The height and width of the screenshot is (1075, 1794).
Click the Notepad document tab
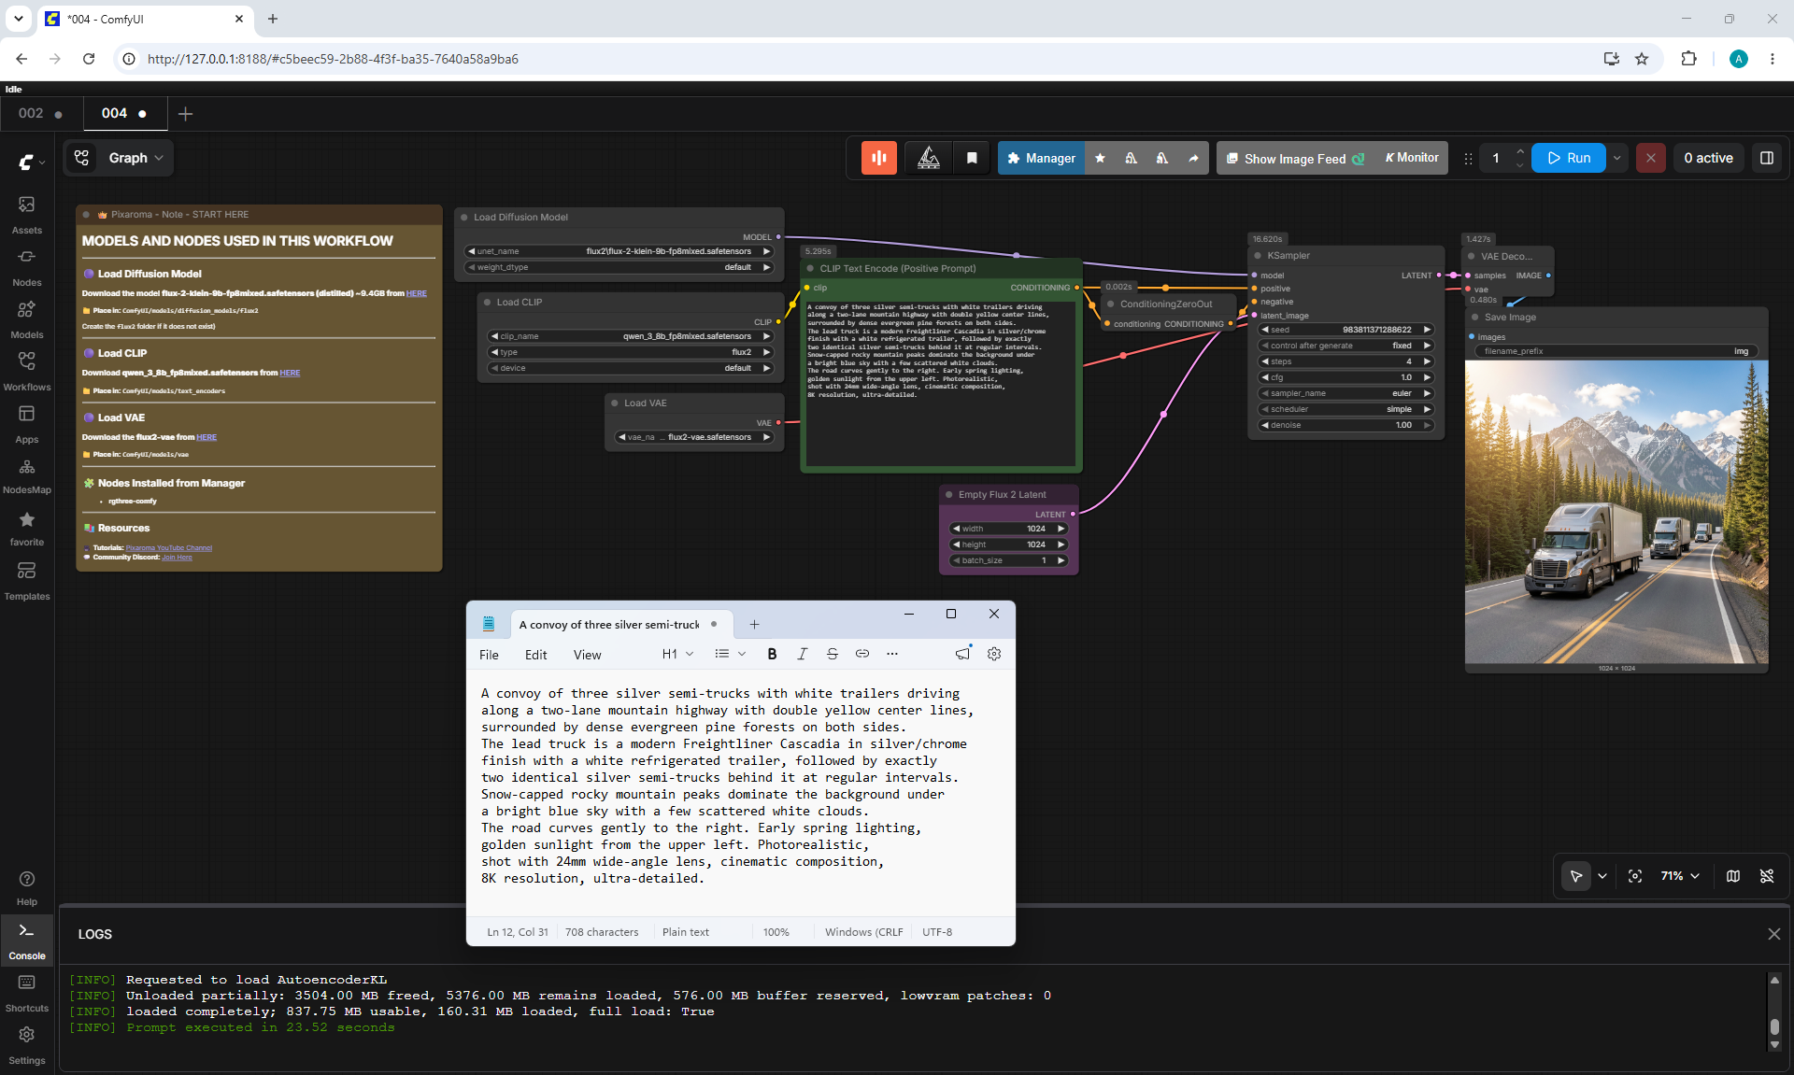(x=620, y=625)
